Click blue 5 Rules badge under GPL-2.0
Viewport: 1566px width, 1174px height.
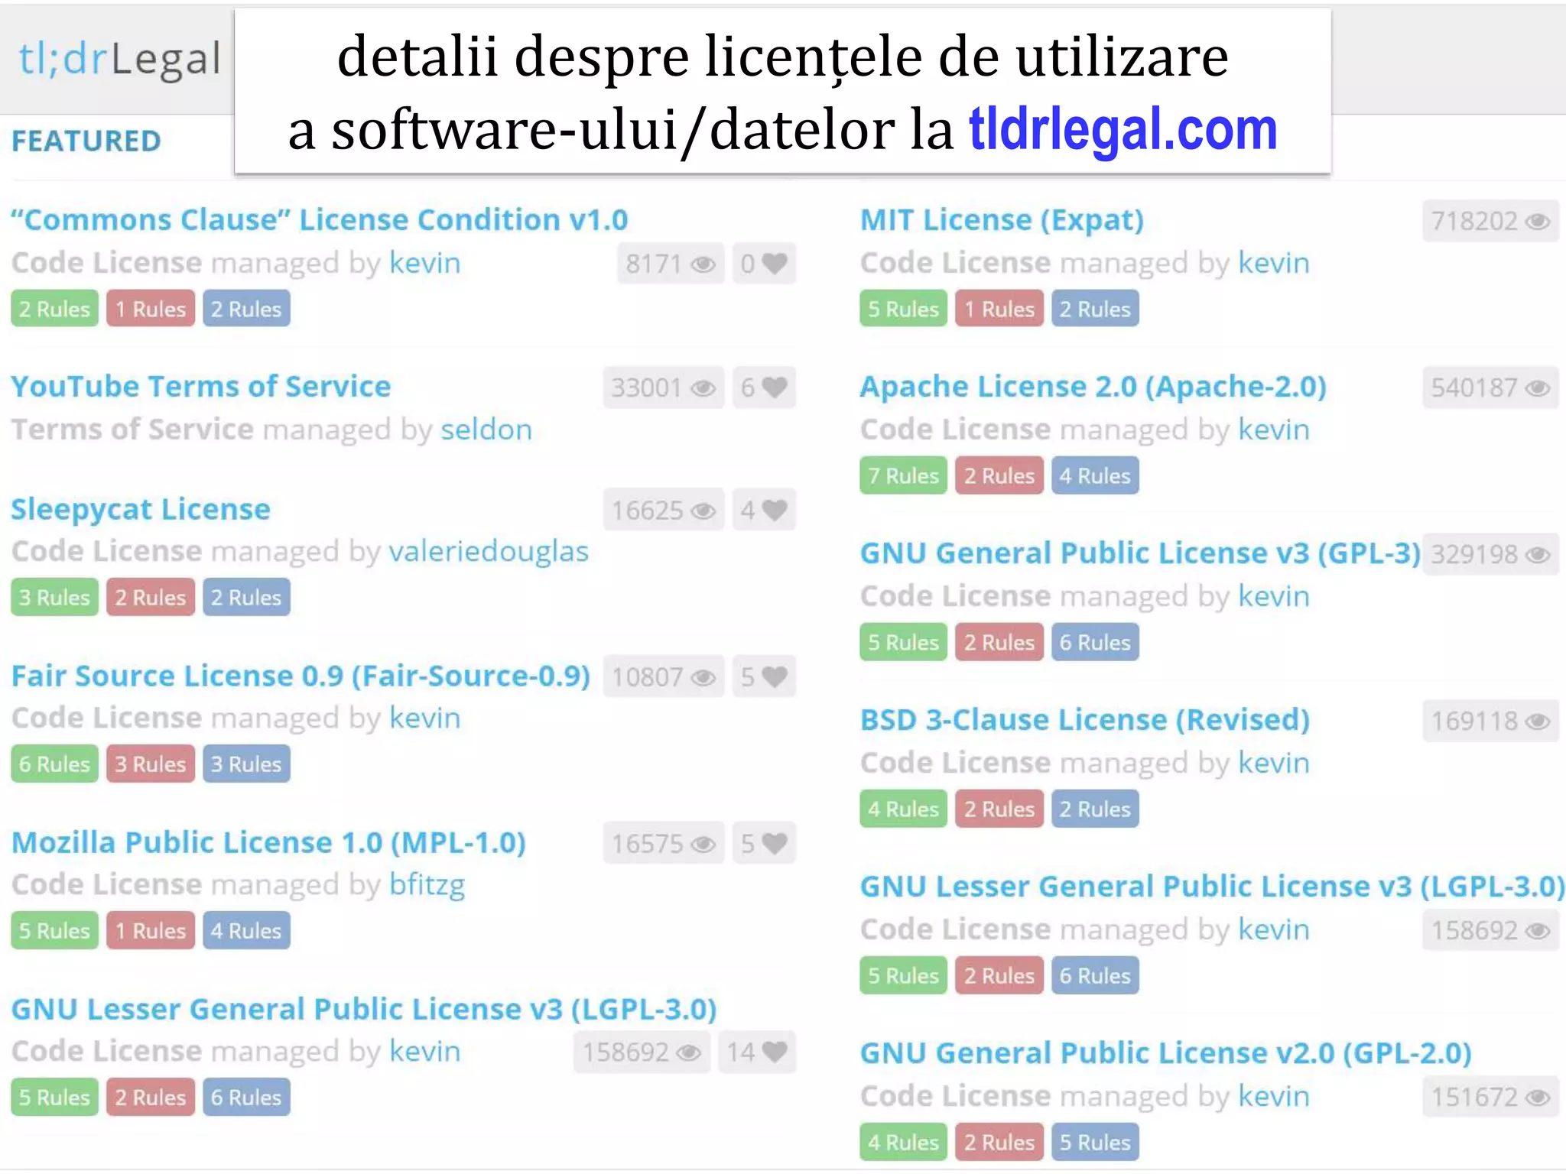click(1094, 1142)
